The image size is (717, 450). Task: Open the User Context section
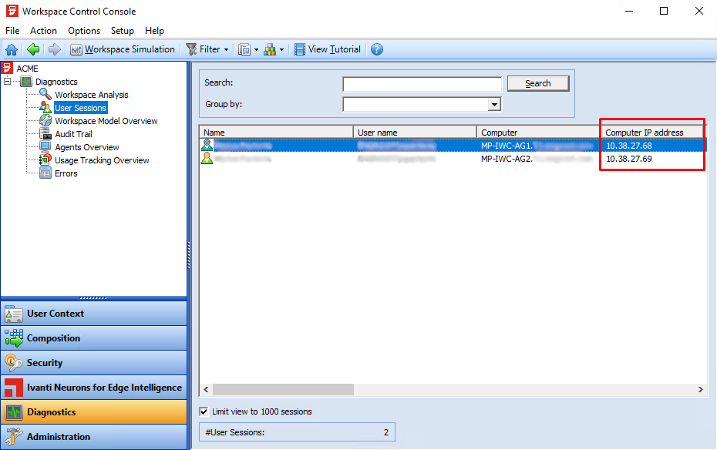pyautogui.click(x=94, y=314)
